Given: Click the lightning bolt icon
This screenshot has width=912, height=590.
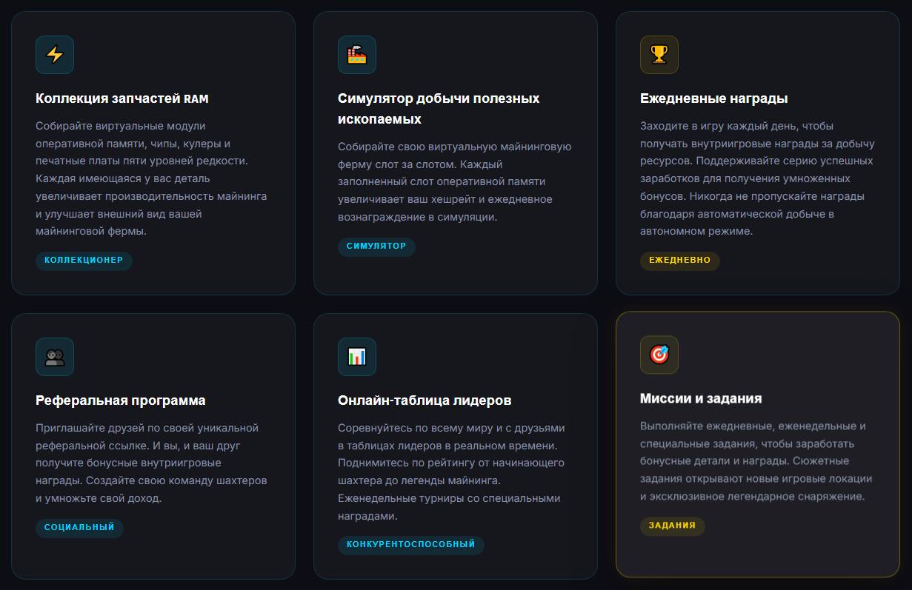Looking at the screenshot, I should pos(55,55).
